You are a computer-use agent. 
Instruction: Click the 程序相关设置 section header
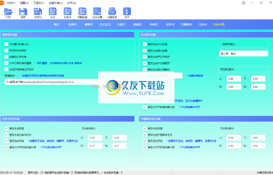pos(67,34)
